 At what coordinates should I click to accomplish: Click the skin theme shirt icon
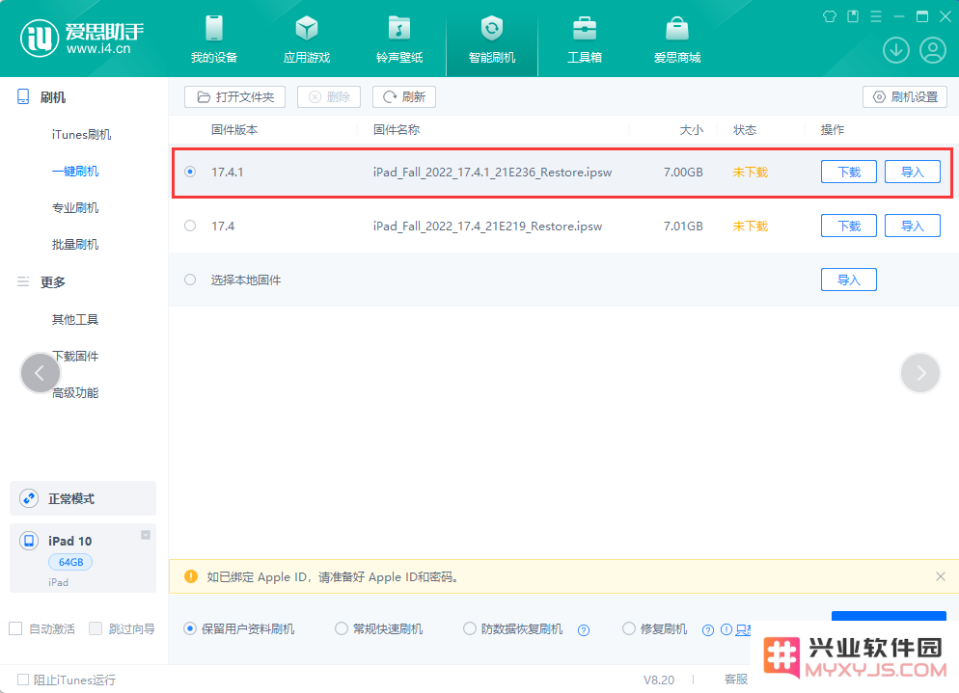830,16
